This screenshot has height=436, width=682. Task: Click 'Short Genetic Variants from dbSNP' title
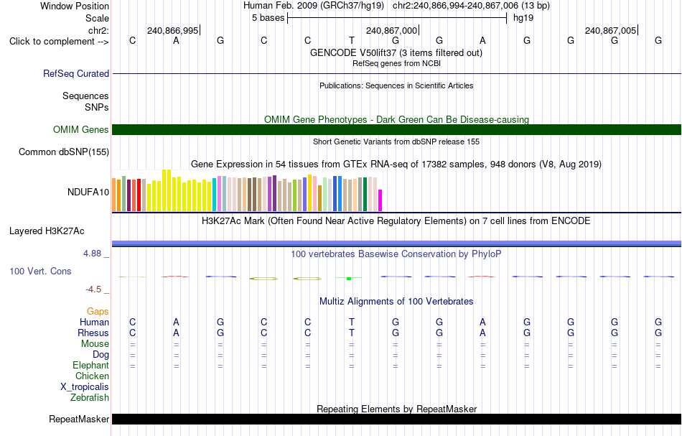pos(396,142)
